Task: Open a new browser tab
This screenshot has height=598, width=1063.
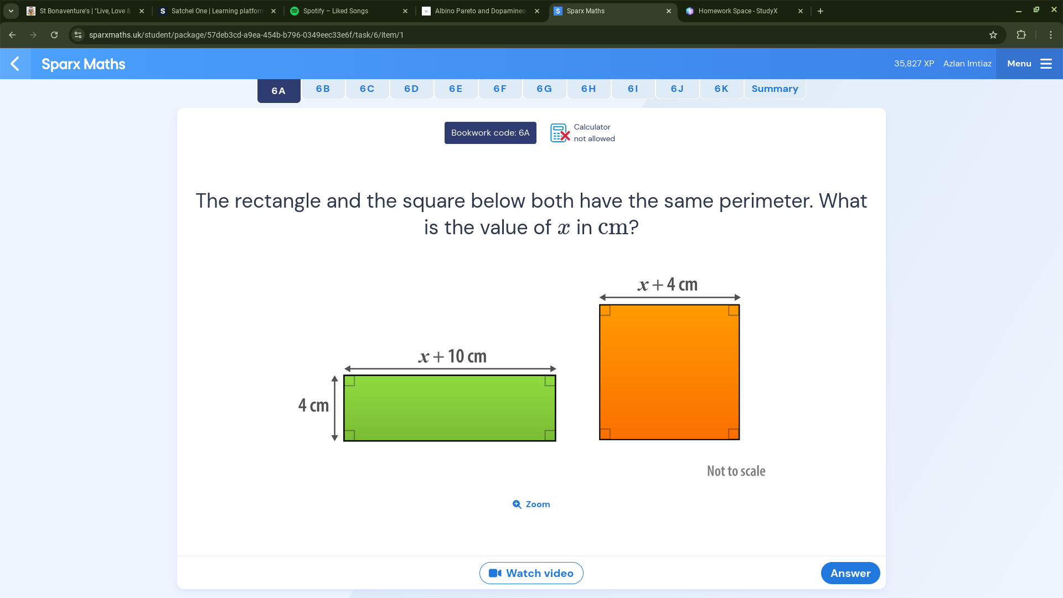Action: coord(821,11)
